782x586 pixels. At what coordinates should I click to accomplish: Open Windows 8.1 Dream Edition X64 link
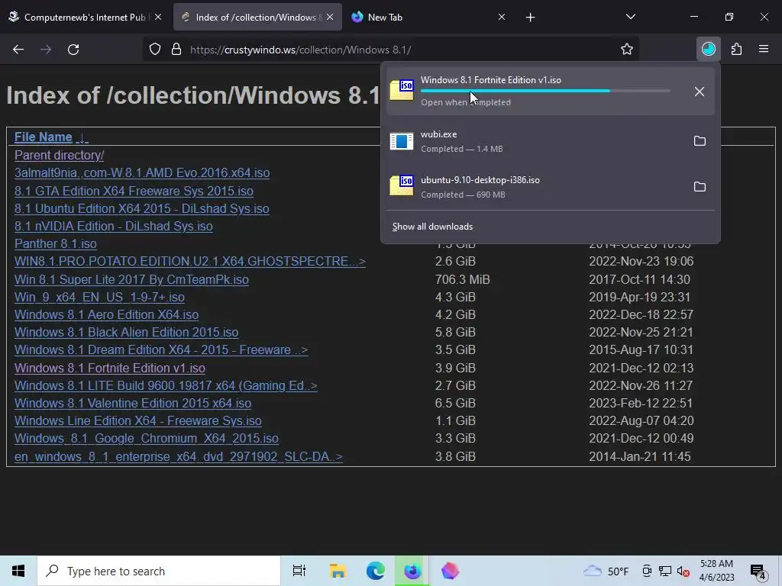(x=161, y=349)
